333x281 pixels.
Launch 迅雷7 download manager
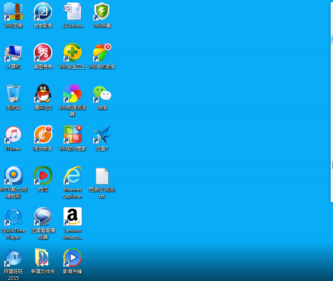point(102,135)
